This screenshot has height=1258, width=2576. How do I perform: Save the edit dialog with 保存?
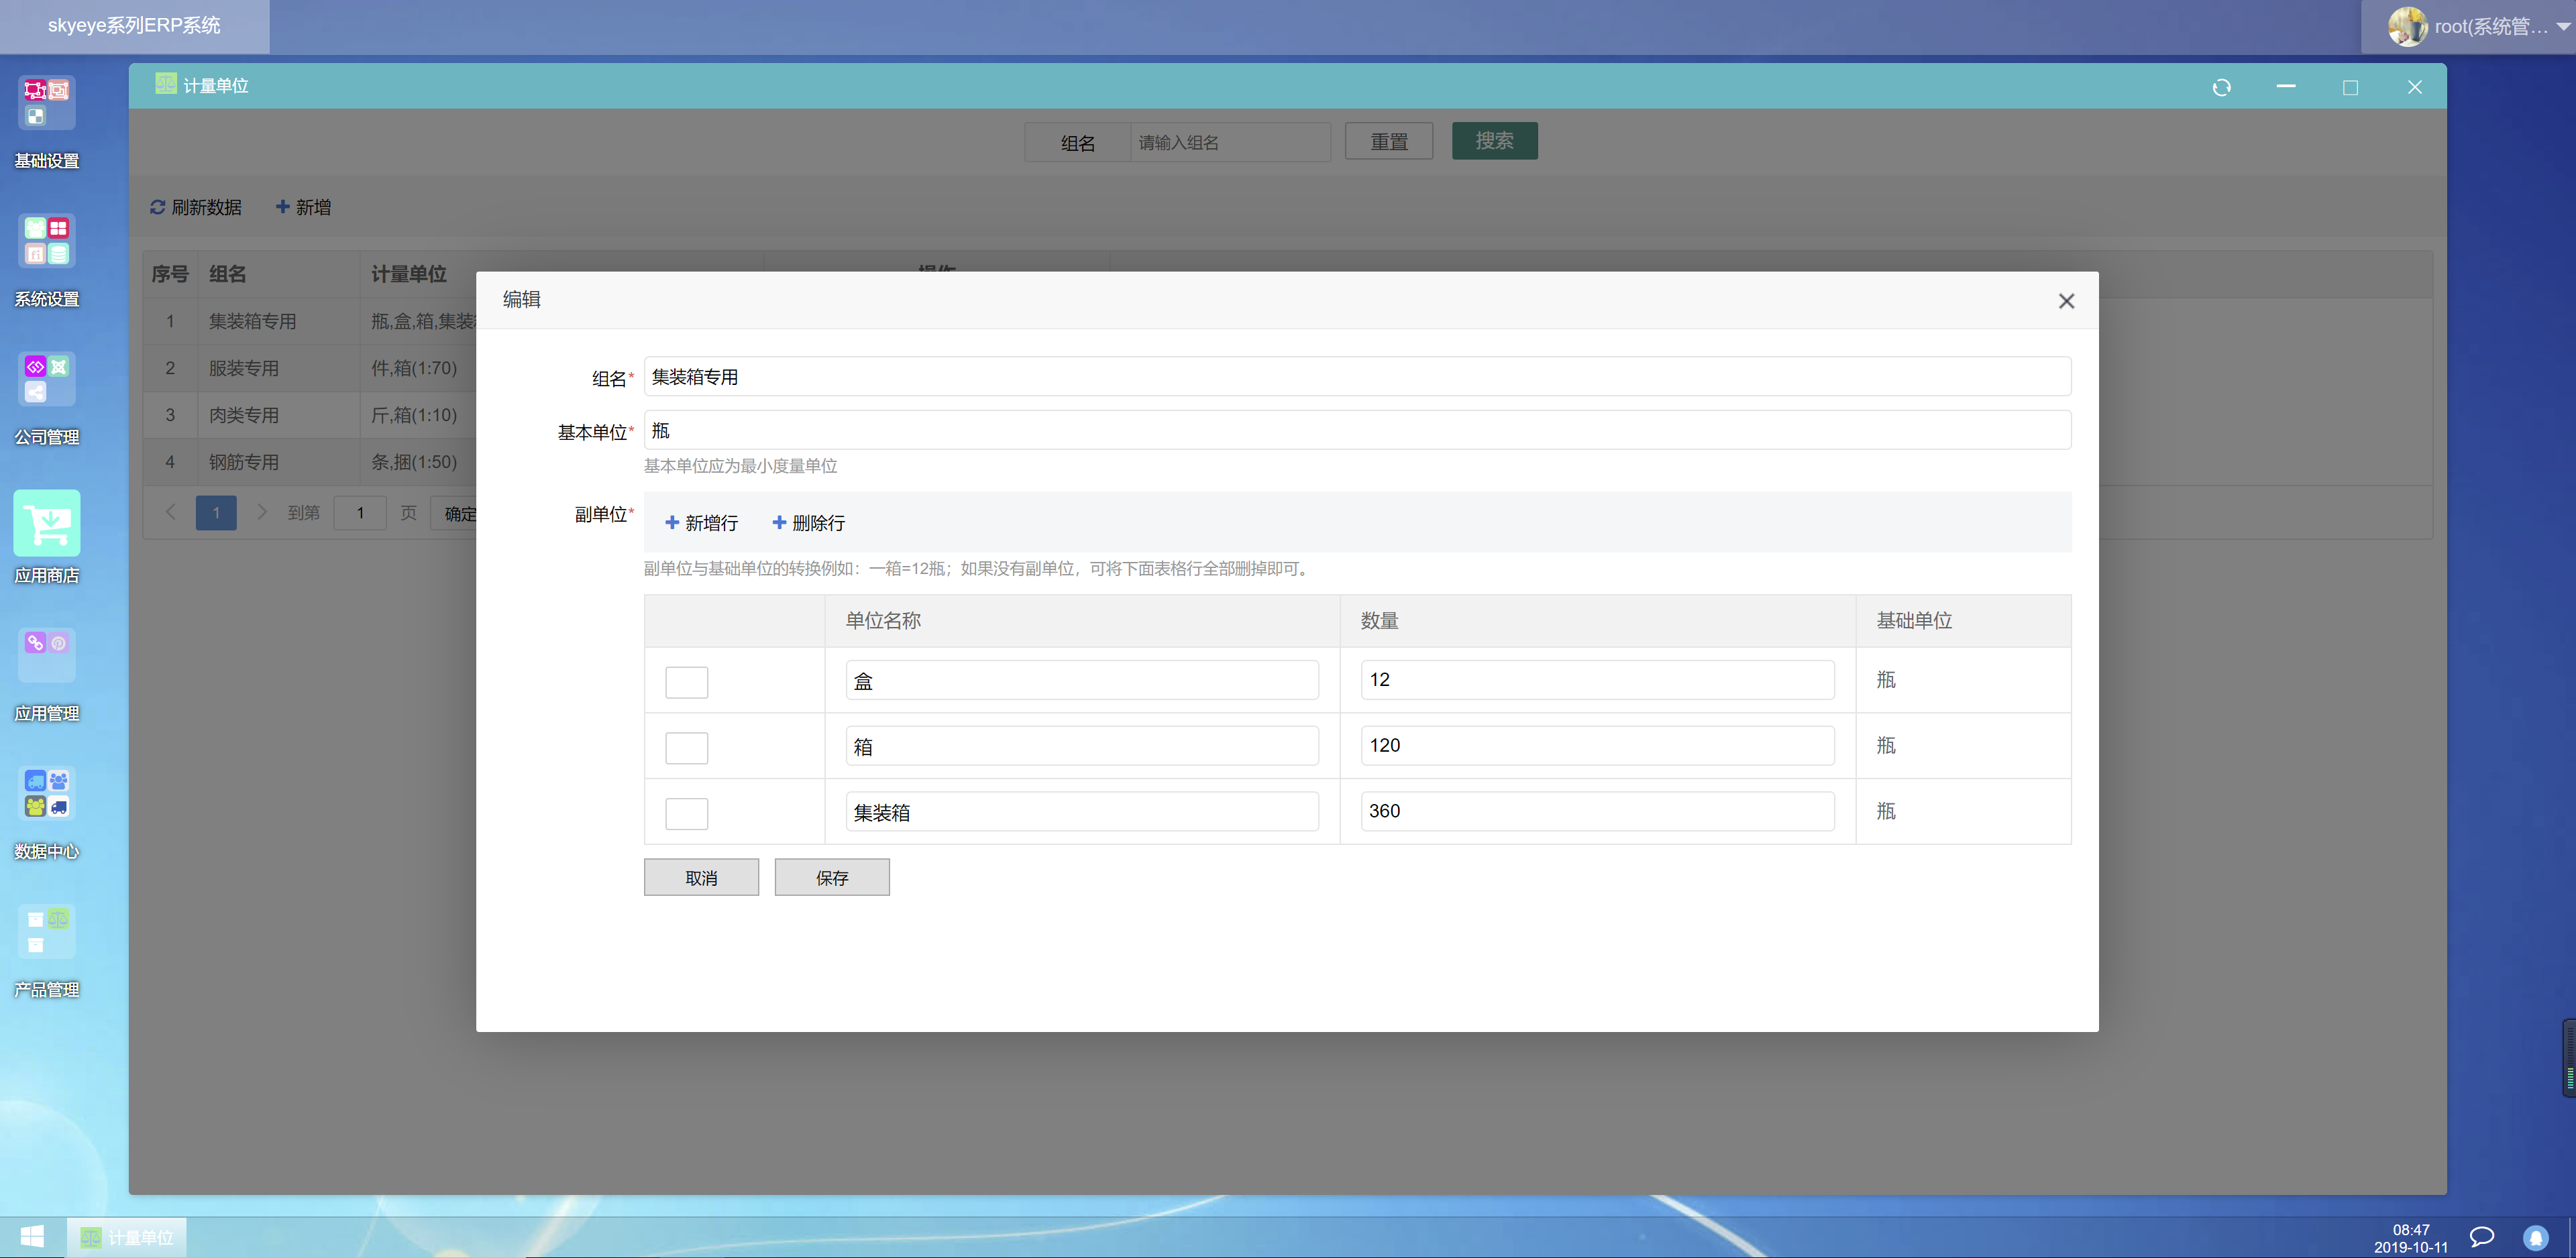(x=831, y=877)
